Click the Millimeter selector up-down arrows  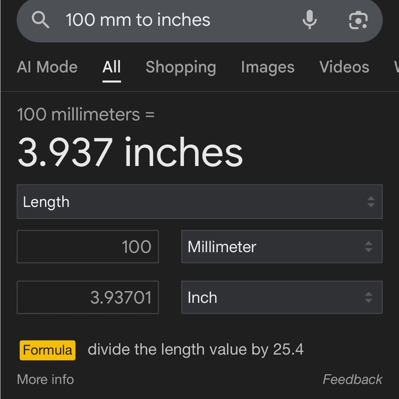[368, 247]
